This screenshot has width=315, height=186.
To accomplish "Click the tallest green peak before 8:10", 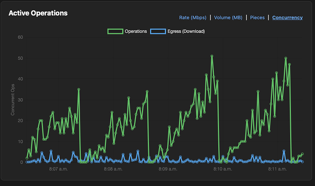I will click(212, 56).
